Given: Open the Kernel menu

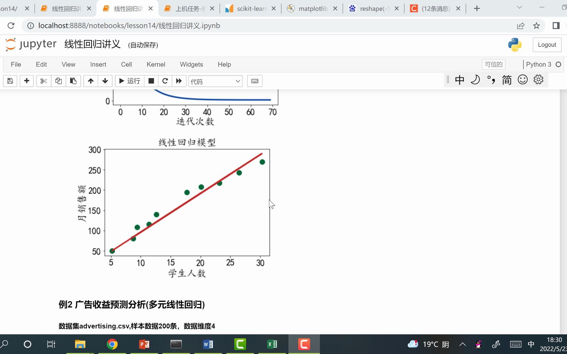Looking at the screenshot, I should [156, 64].
